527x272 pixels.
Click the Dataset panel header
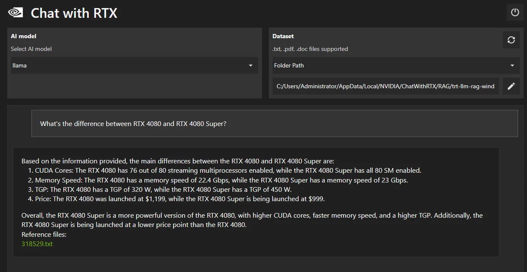283,36
